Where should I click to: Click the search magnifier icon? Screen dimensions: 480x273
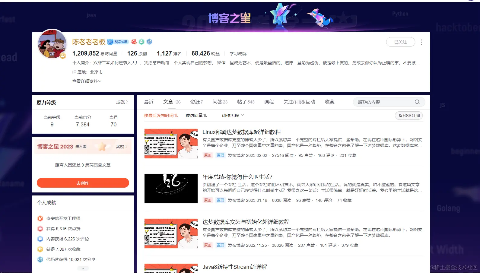point(417,102)
